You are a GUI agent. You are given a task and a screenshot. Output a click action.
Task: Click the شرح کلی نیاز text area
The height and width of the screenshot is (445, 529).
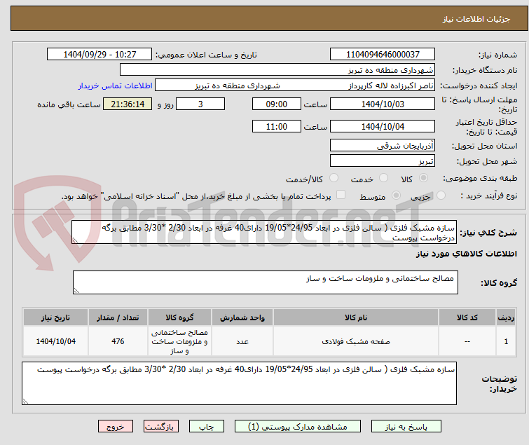(x=264, y=232)
